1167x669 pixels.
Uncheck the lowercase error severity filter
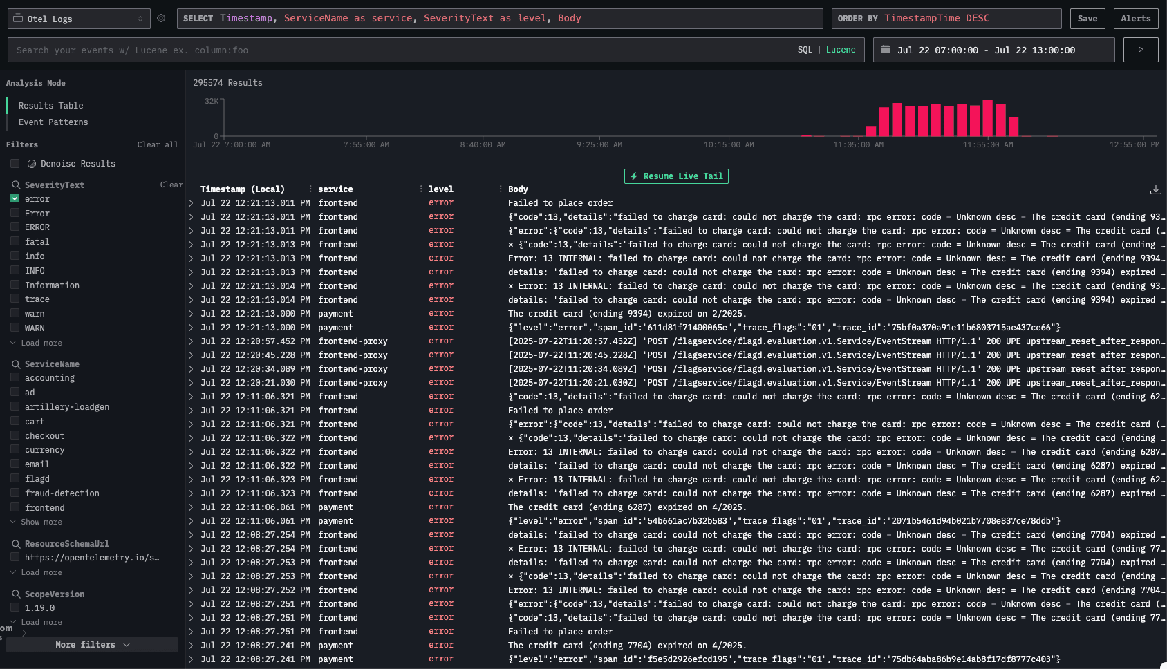point(15,199)
